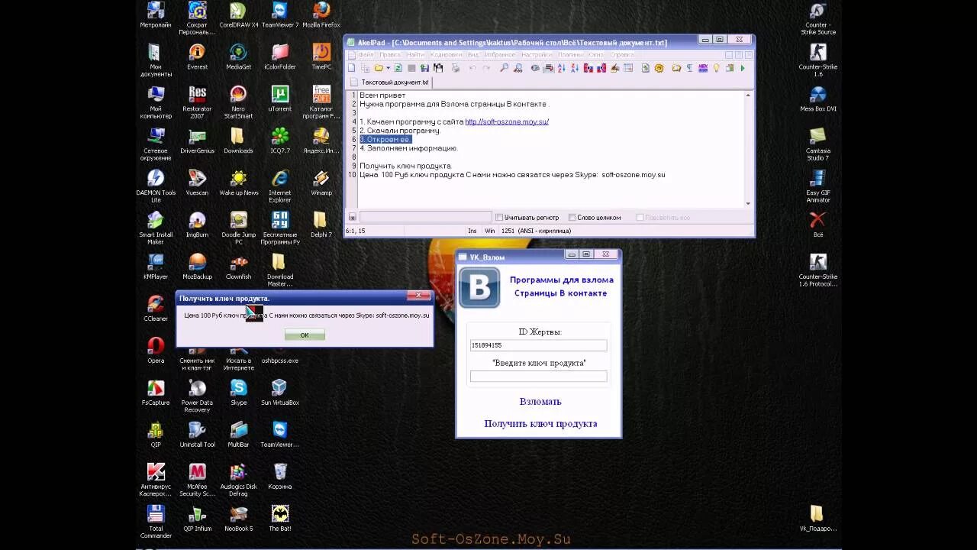Open the Файл menu in AkelPad
Viewport: 977px width, 550px height.
[x=366, y=55]
